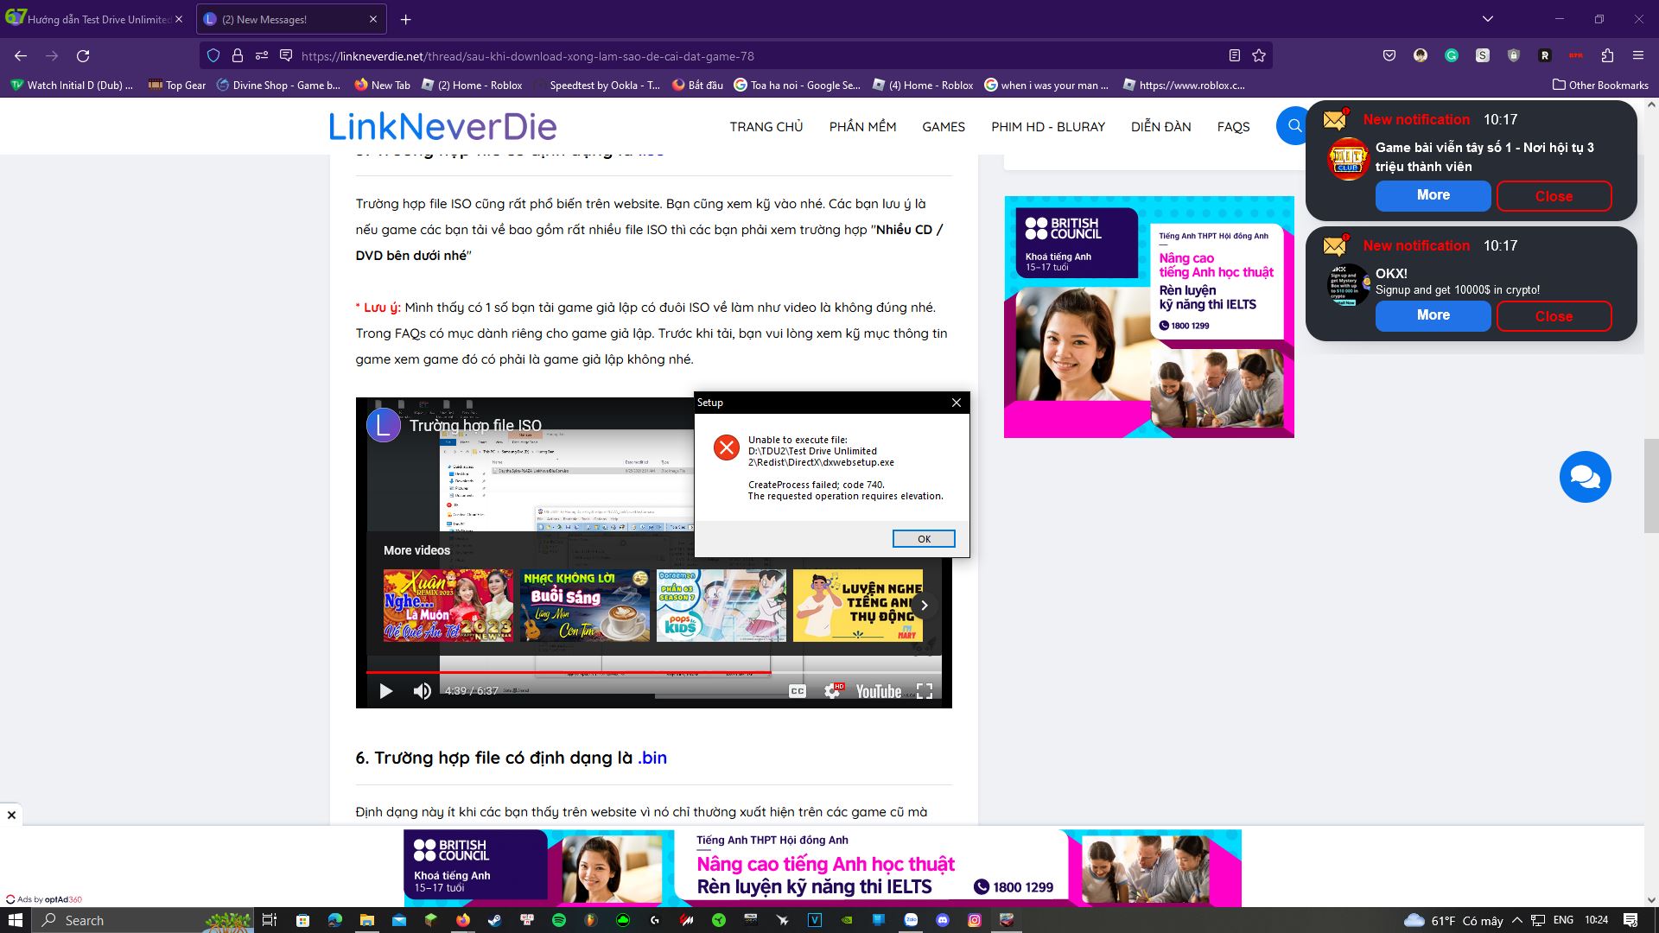Open the Grammarly extension
The image size is (1659, 933).
pyautogui.click(x=1452, y=54)
